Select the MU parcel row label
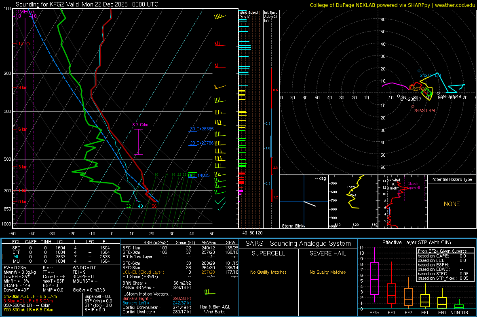 pos(16,261)
